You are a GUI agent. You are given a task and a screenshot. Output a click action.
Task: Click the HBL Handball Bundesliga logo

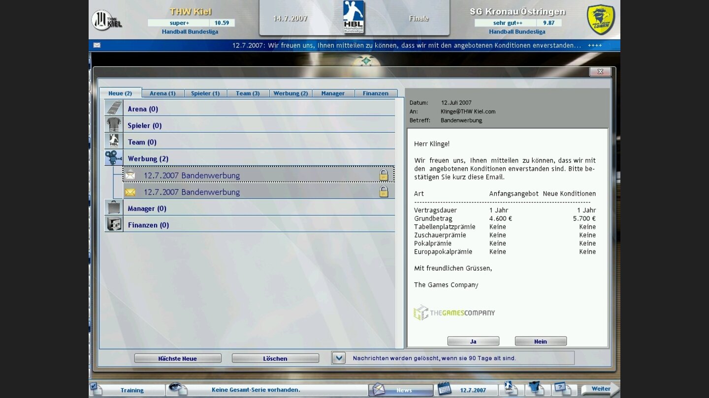point(354,17)
